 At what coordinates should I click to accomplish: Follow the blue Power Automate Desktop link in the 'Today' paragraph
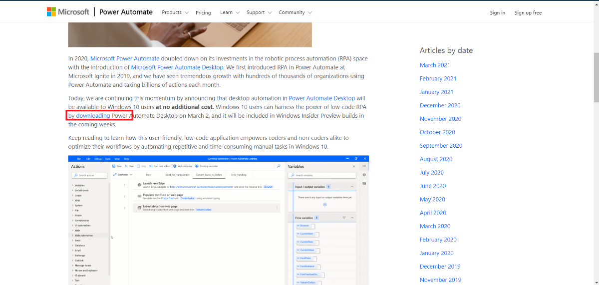click(322, 98)
